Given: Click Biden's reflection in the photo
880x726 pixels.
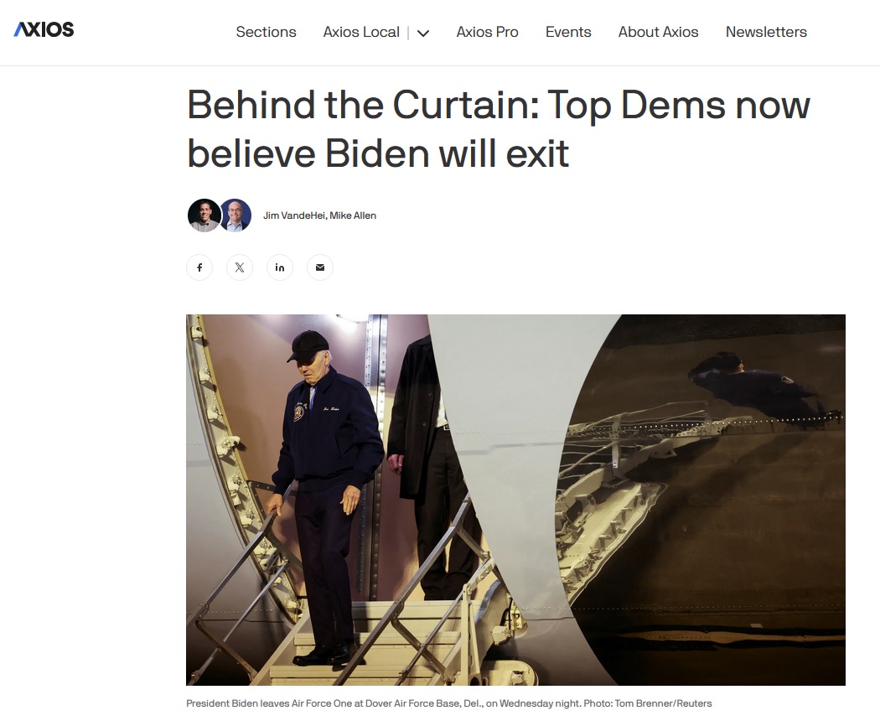Looking at the screenshot, I should (x=764, y=387).
